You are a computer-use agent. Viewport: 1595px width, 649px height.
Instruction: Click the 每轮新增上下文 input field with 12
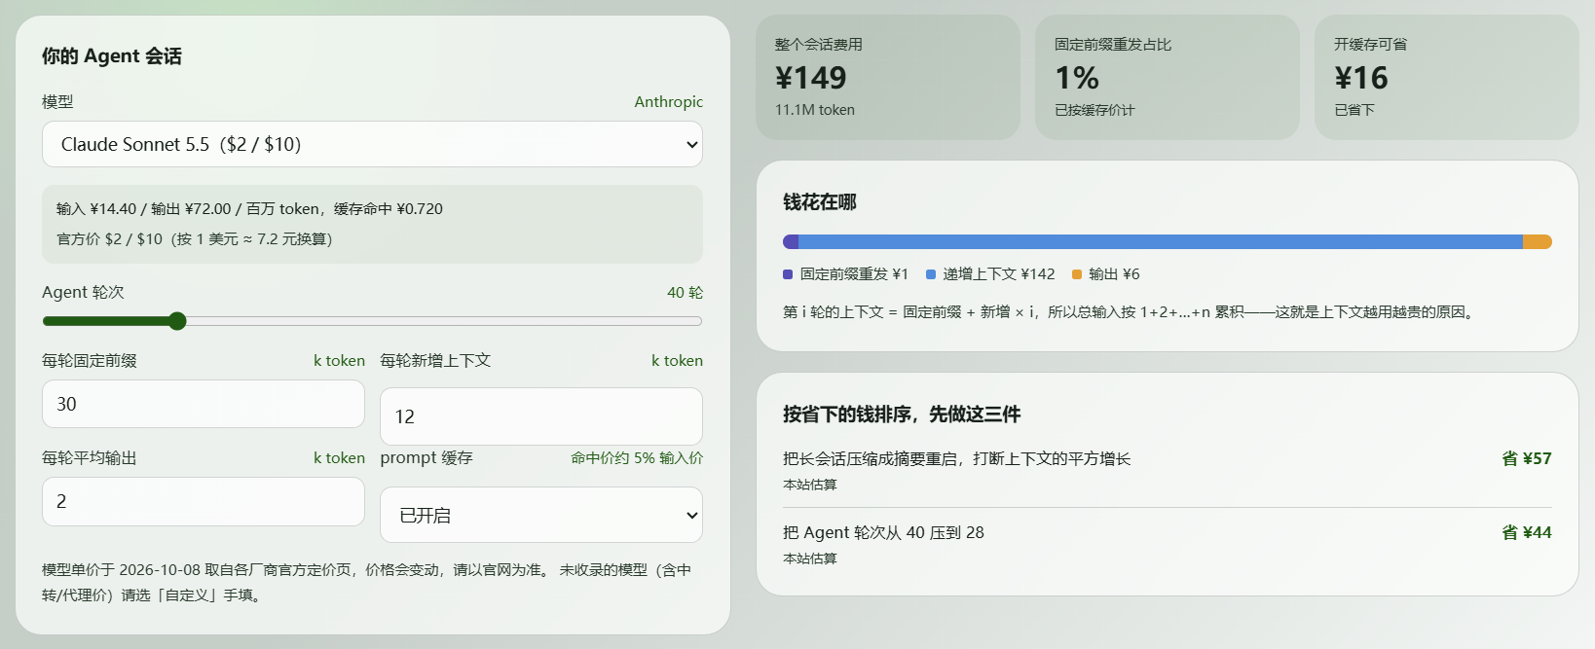click(541, 416)
